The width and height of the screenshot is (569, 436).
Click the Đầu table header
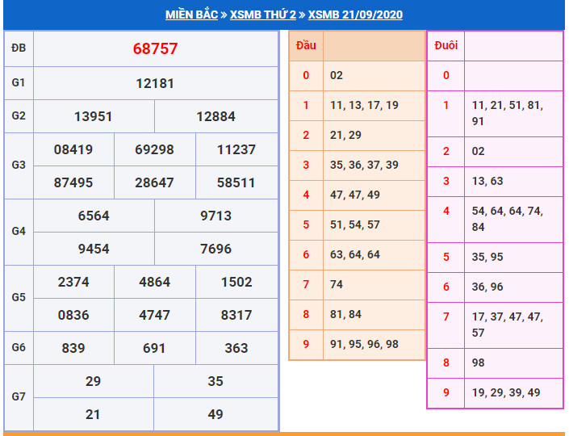tap(306, 45)
